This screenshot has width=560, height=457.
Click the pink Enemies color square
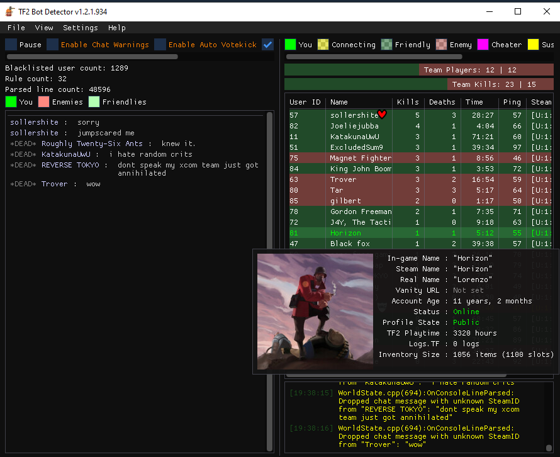pos(43,102)
